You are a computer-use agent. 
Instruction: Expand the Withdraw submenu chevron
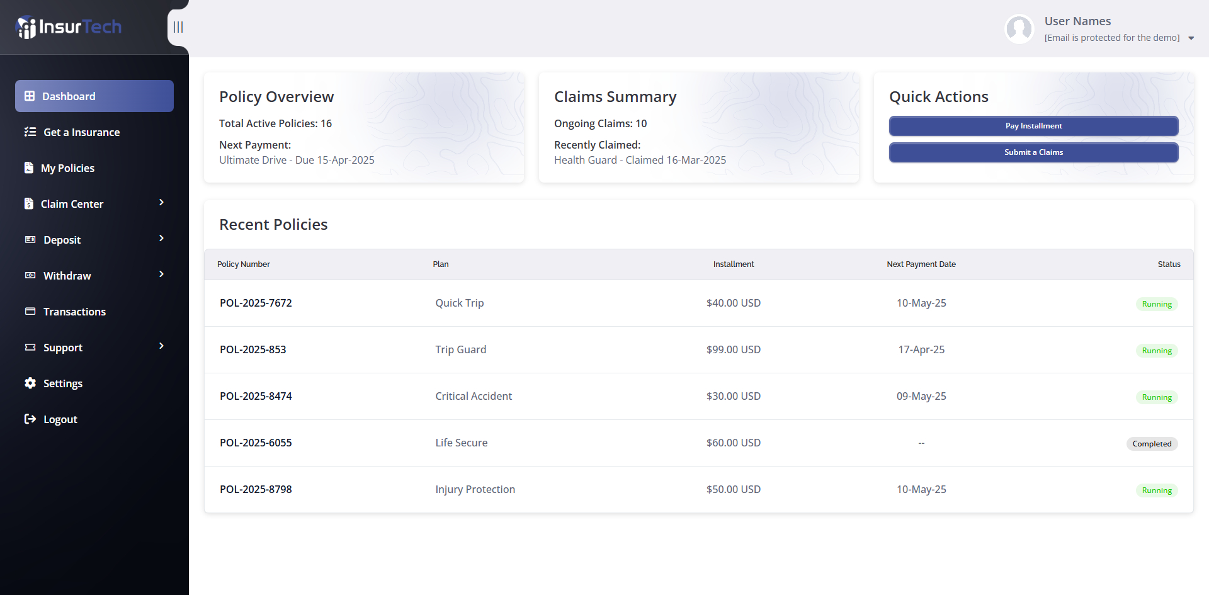click(x=162, y=275)
